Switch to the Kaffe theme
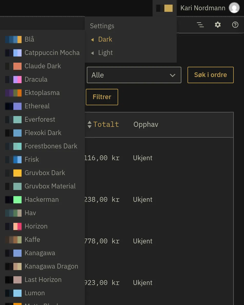Image resolution: width=244 pixels, height=305 pixels. point(42,240)
